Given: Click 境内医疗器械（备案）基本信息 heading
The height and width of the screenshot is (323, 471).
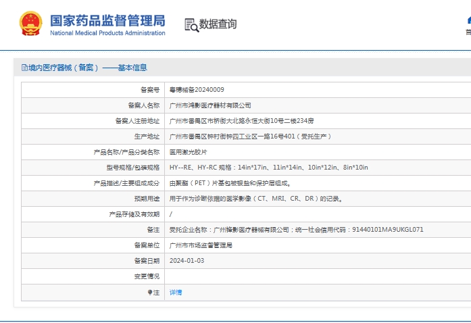Looking at the screenshot, I should pos(87,68).
